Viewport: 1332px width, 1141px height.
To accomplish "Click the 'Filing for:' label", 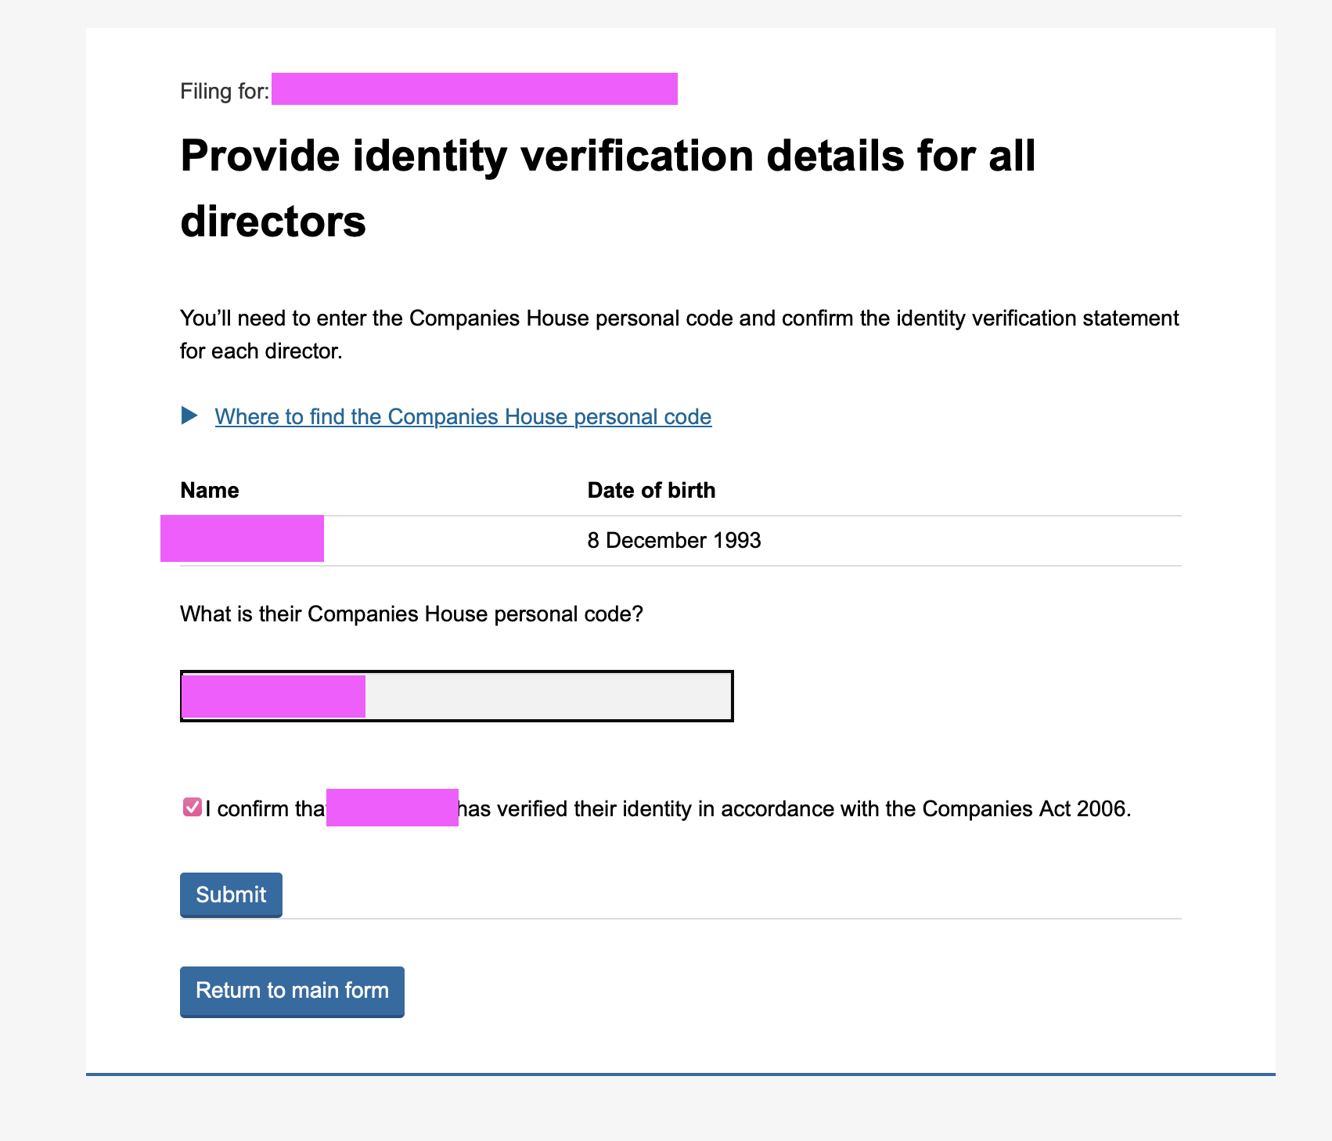I will pos(225,92).
